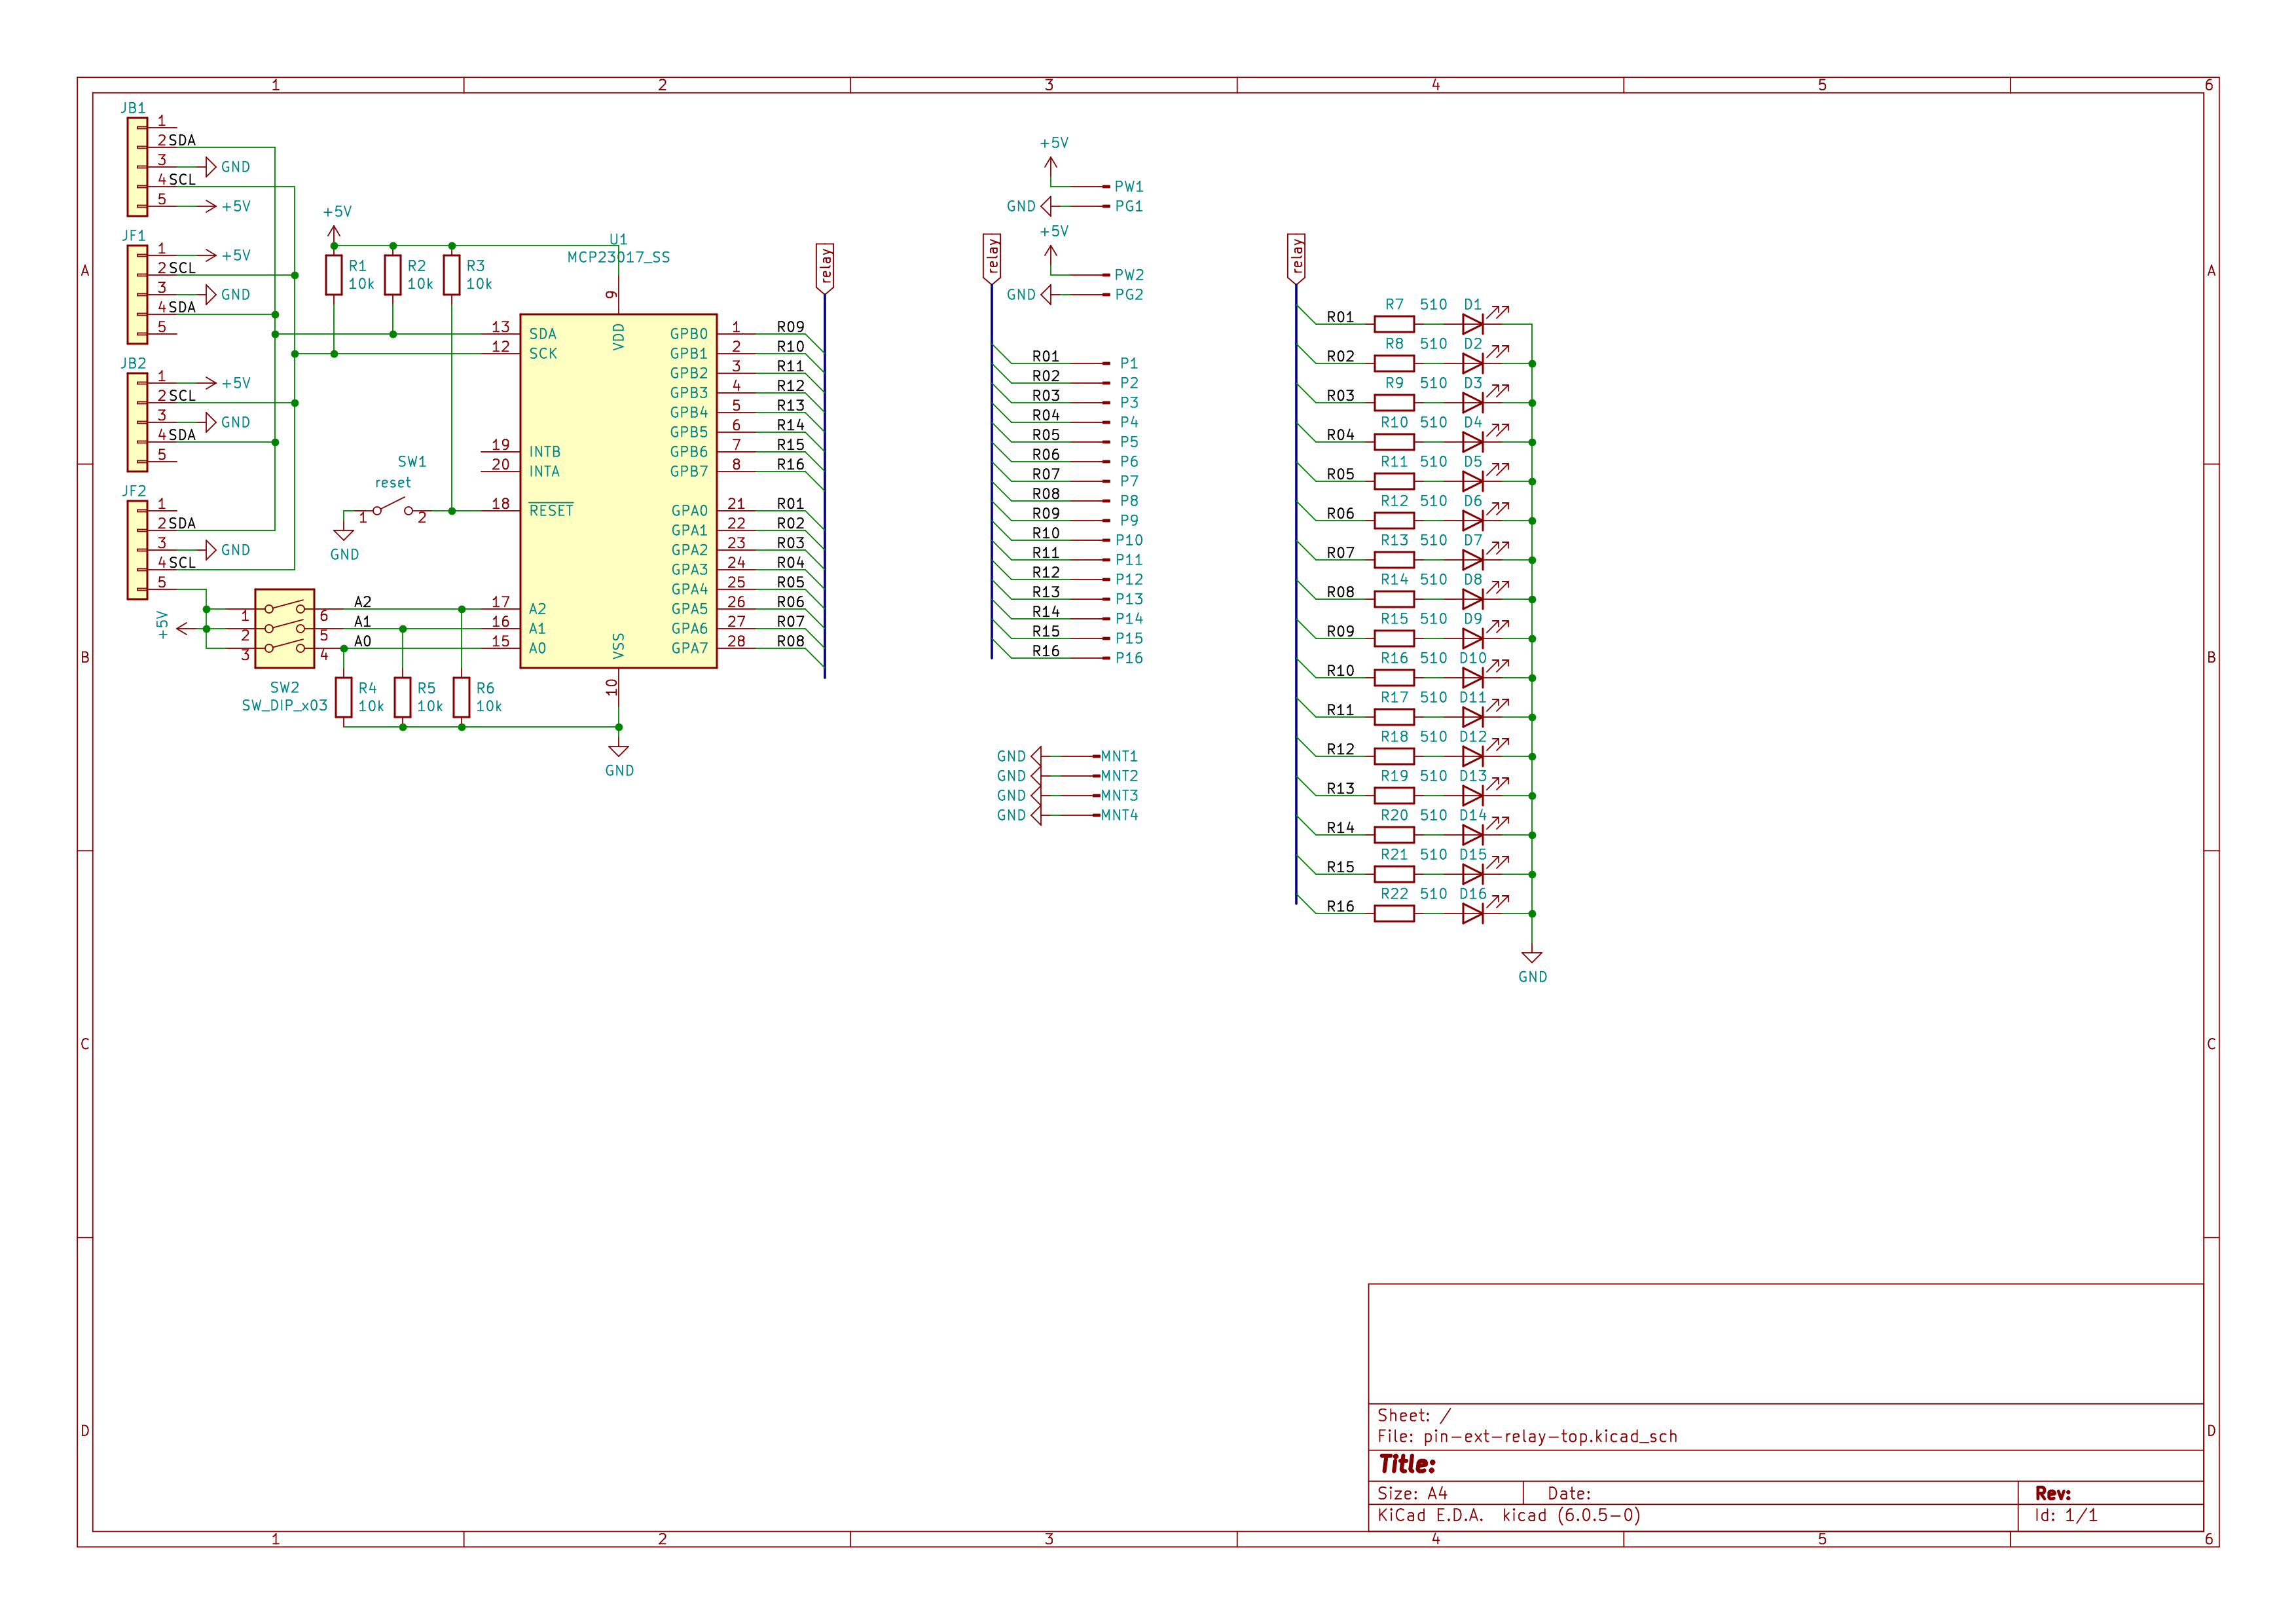The image size is (2296, 1624).
Task: Click the R7 510 resistor symbol
Action: pos(1394,324)
